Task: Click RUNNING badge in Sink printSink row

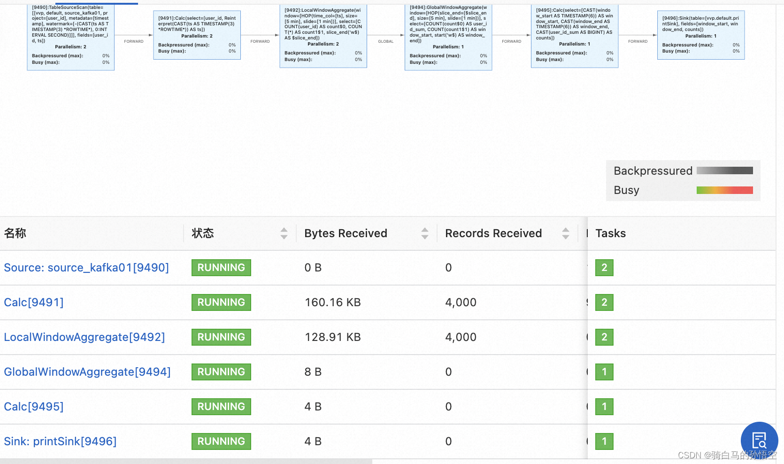Action: tap(221, 441)
